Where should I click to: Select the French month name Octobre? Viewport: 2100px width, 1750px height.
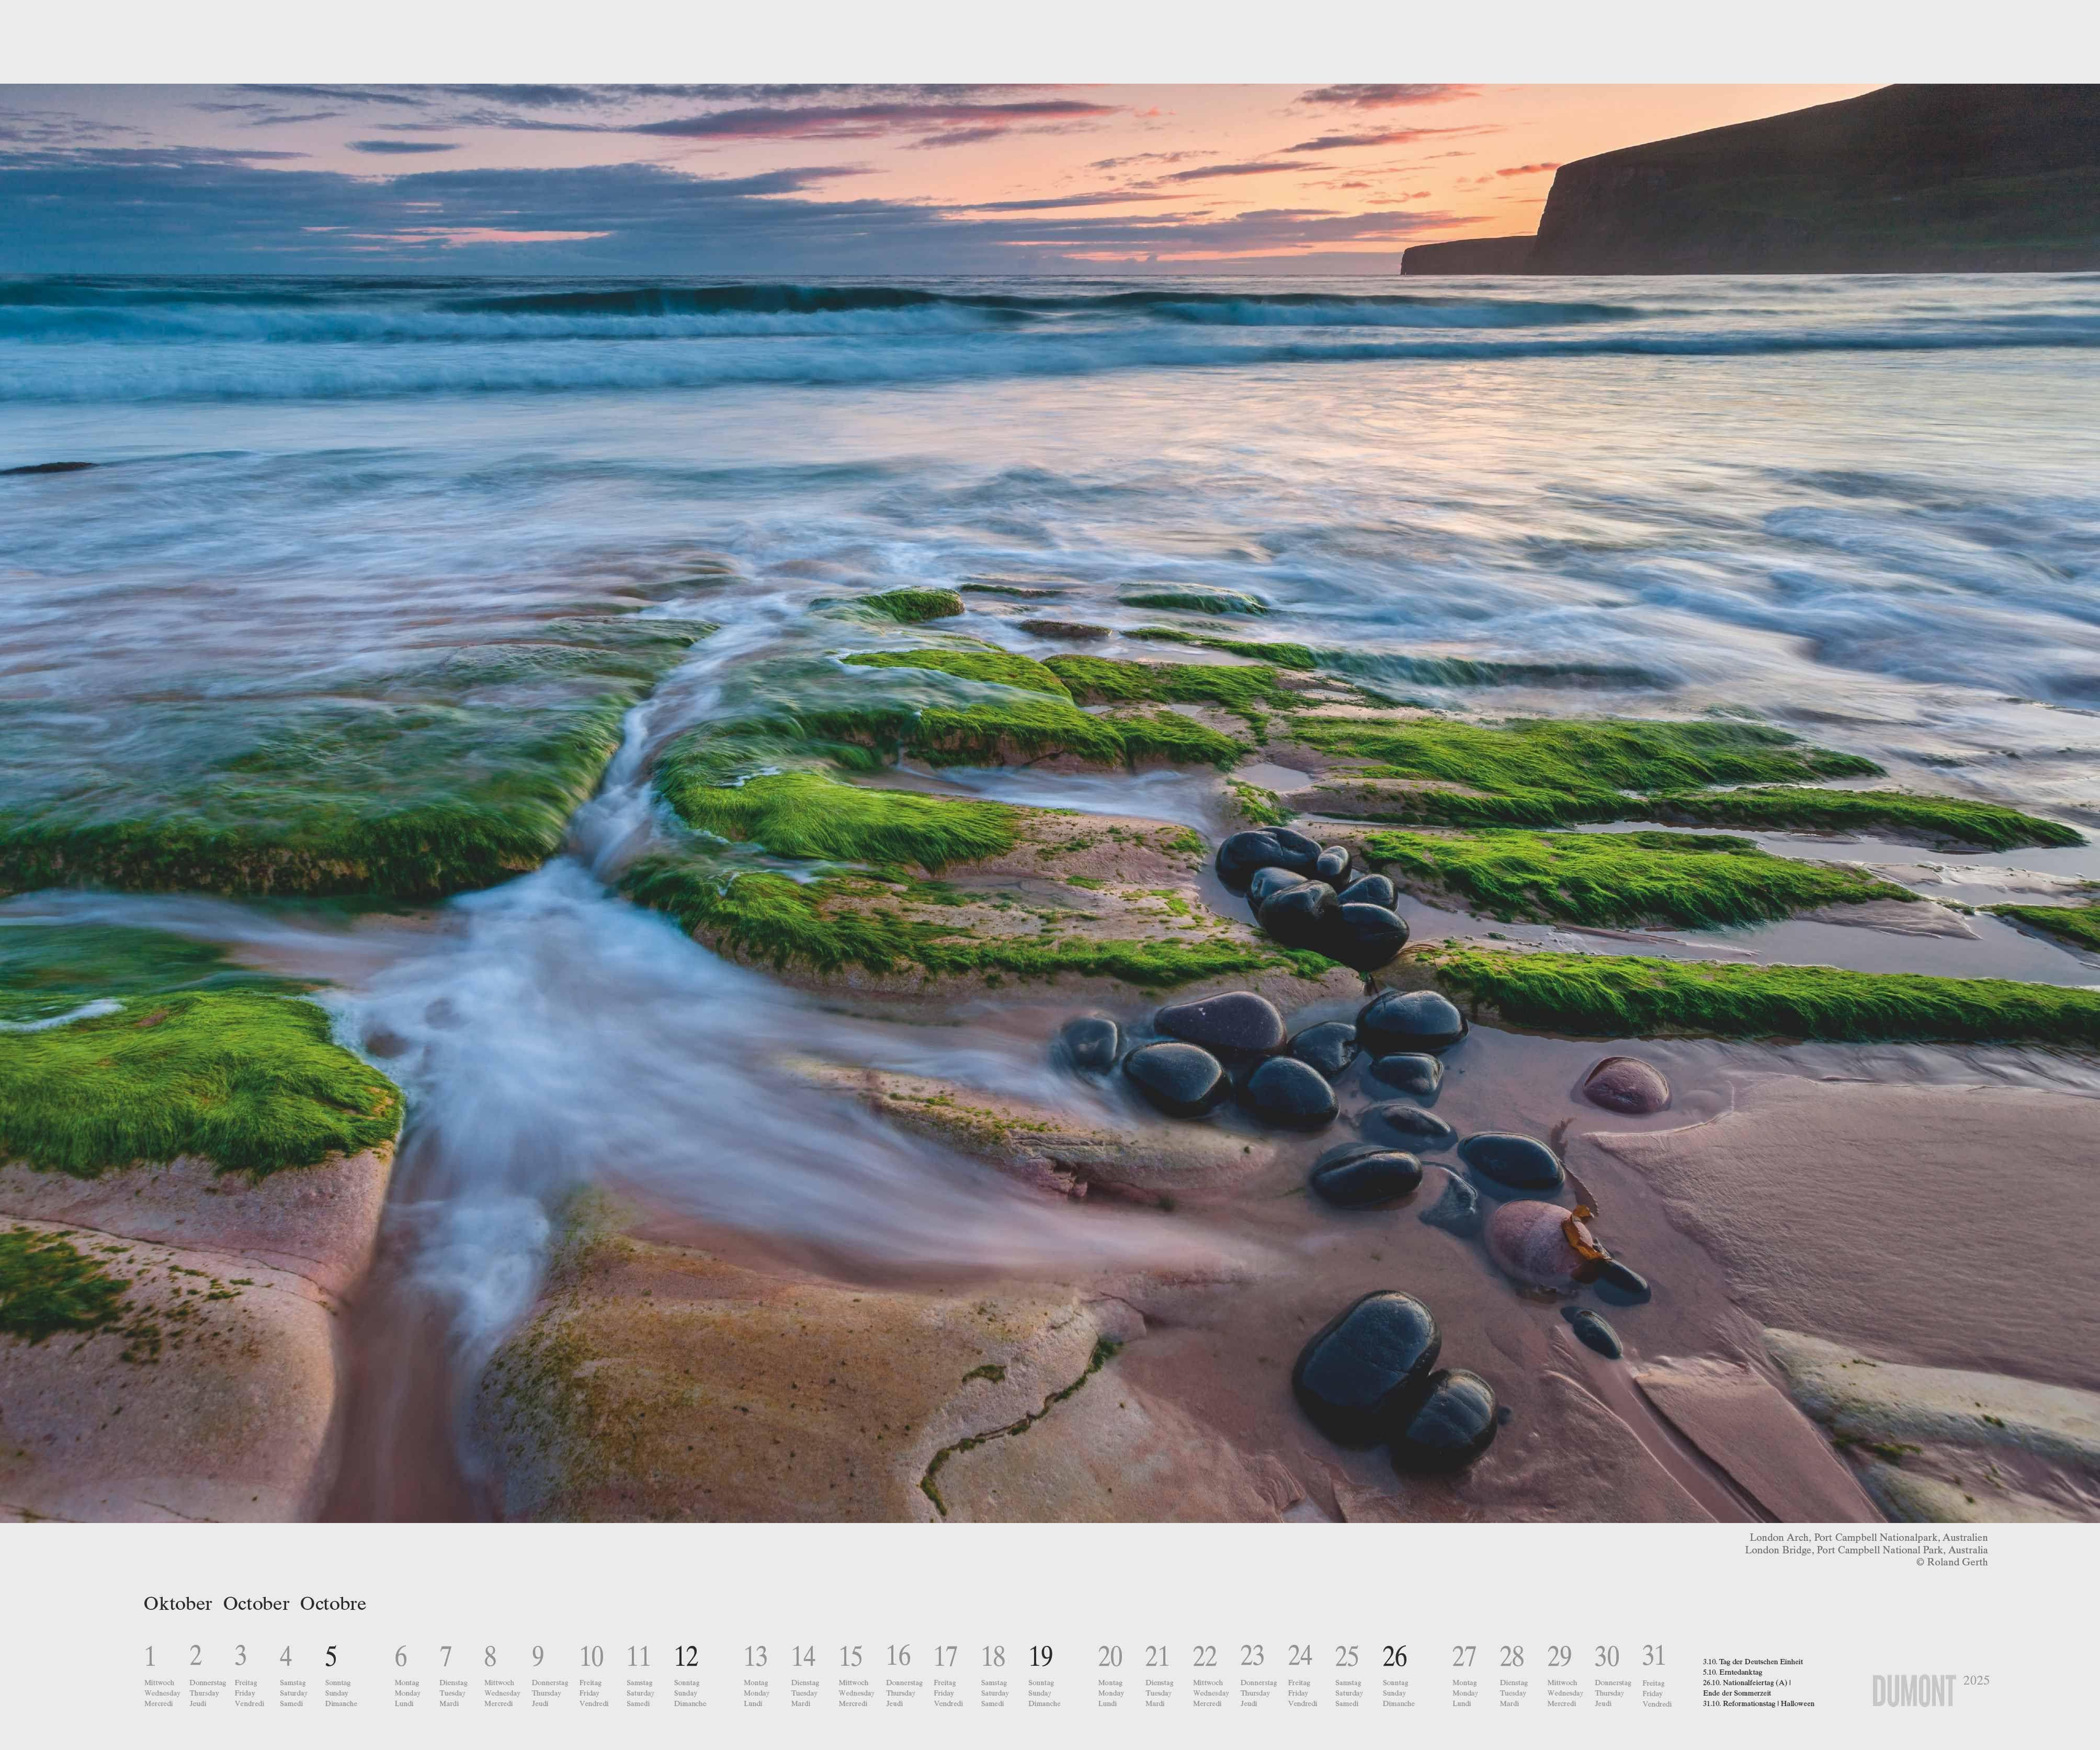(x=333, y=1603)
